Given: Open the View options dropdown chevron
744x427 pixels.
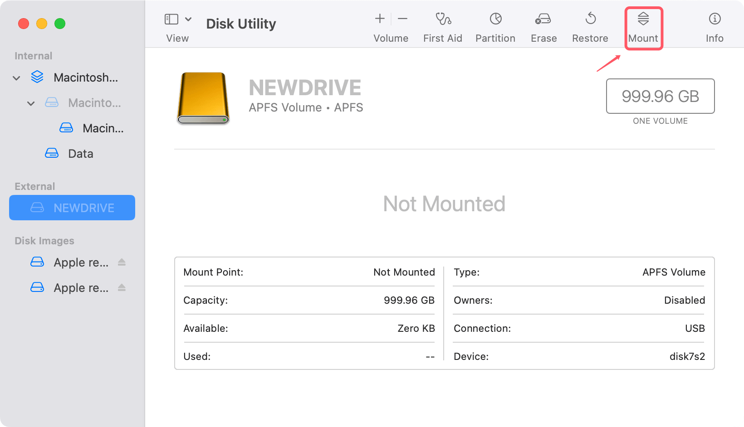Looking at the screenshot, I should tap(189, 19).
